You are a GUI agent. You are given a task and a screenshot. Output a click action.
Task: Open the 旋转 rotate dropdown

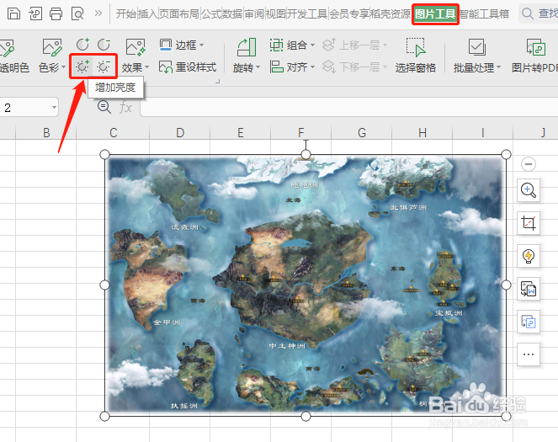pyautogui.click(x=247, y=56)
